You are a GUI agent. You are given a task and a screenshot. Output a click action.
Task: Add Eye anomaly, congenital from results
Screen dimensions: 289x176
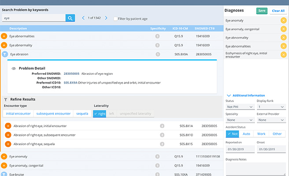click(x=4, y=165)
